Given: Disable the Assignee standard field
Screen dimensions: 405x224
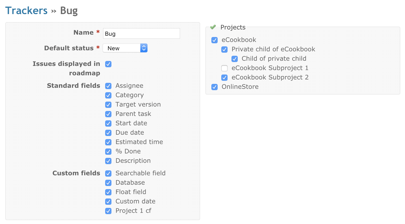Looking at the screenshot, I should [x=108, y=86].
